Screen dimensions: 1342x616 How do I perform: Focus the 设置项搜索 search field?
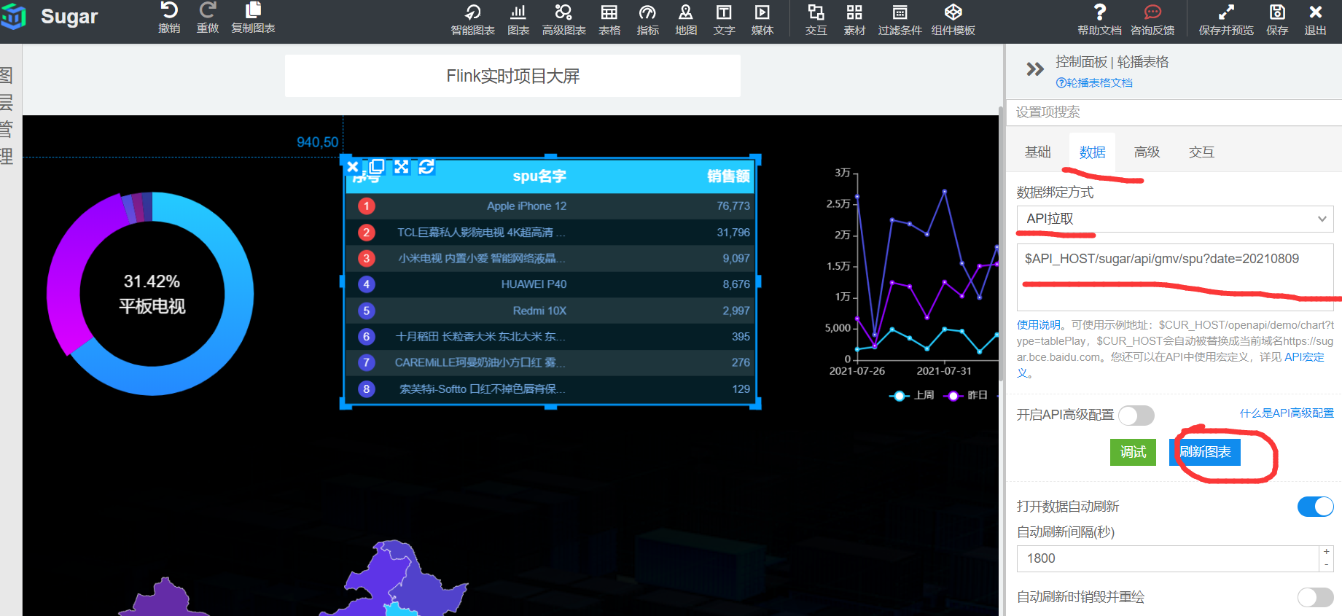[1174, 112]
